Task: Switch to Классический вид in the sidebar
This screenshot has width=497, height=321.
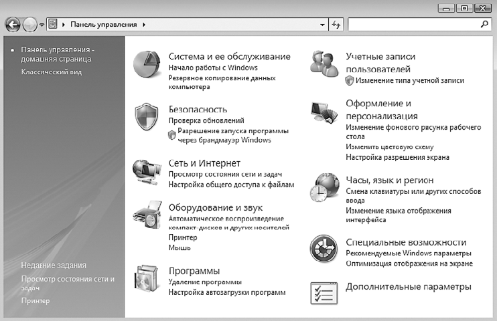Action: 51,72
